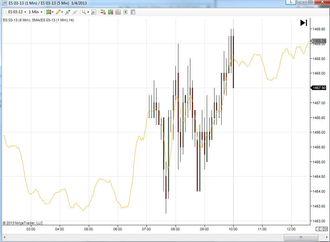Click the 07:00 time axis label

(146, 229)
